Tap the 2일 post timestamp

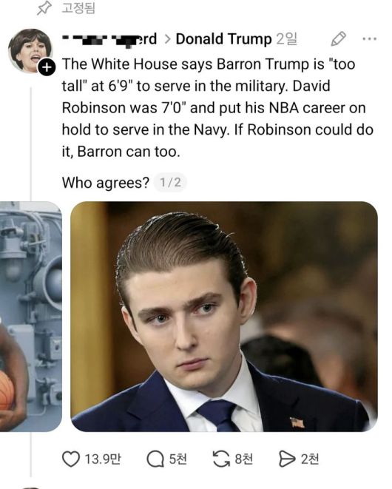tap(286, 39)
